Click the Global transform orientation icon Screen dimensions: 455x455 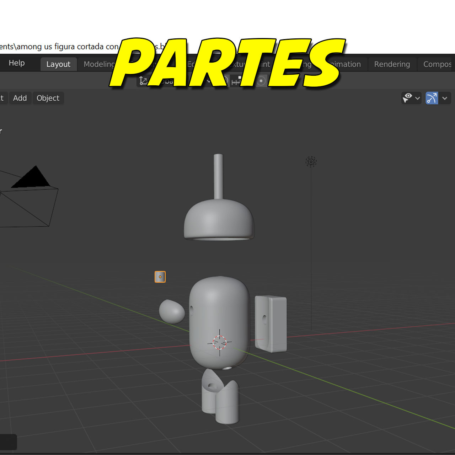(143, 81)
